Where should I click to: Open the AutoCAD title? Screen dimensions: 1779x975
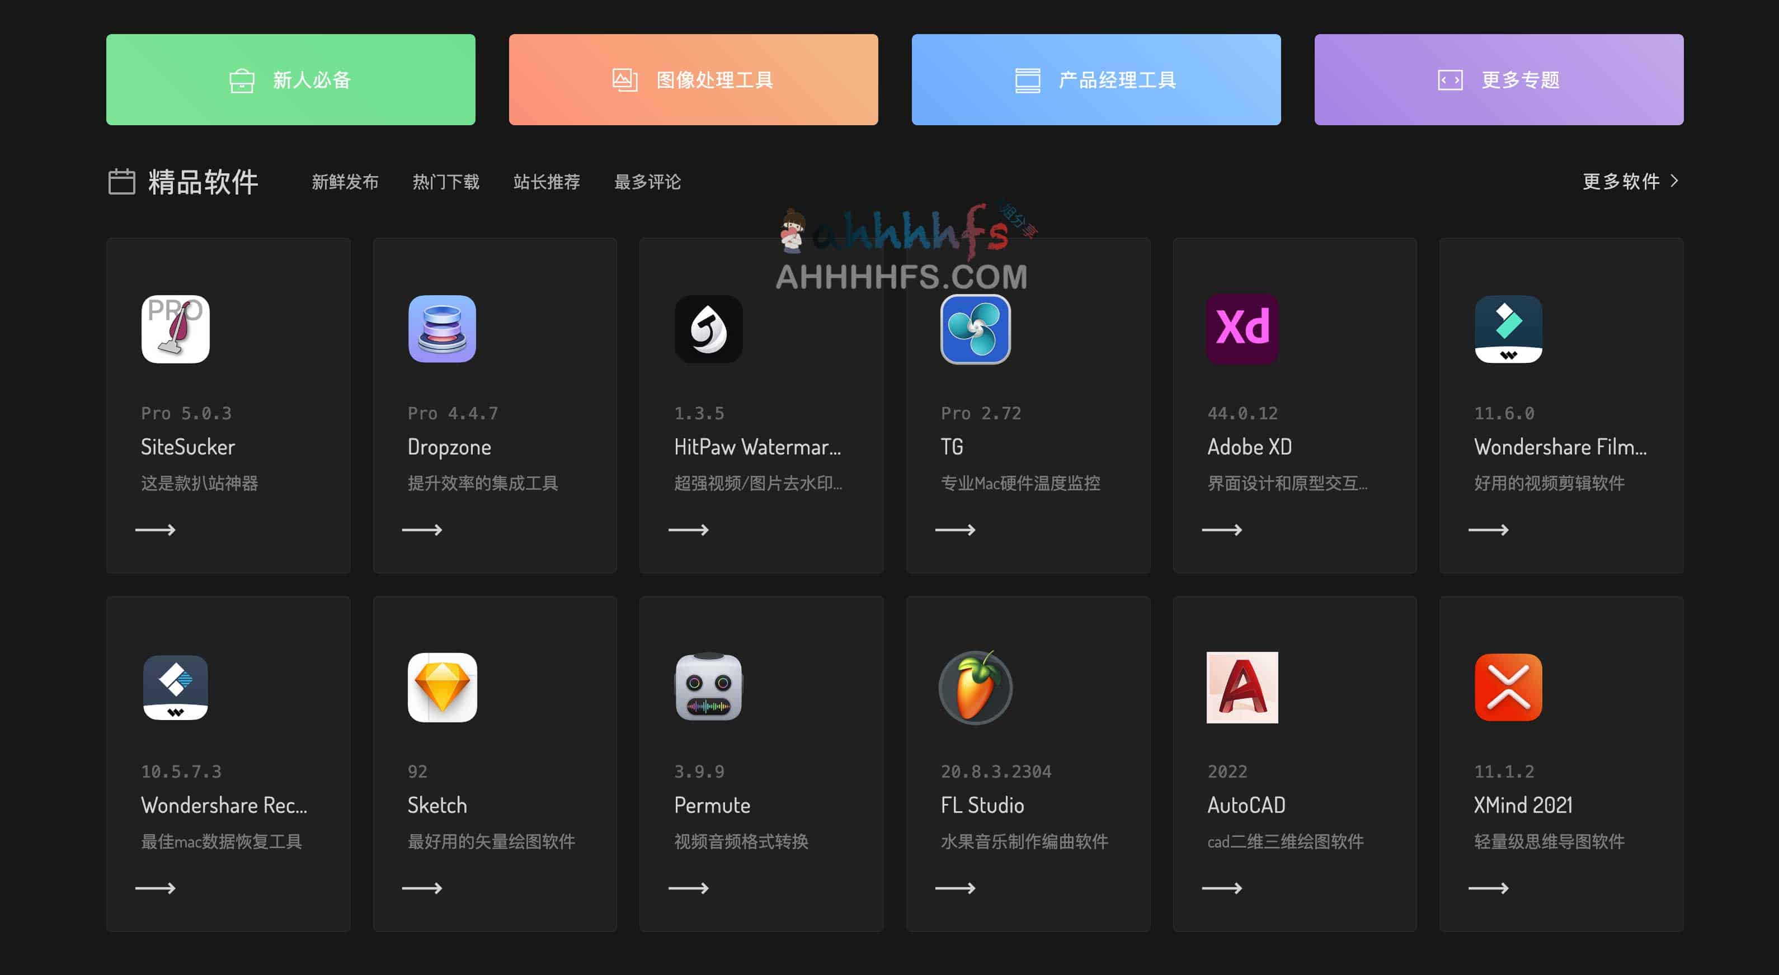tap(1246, 805)
